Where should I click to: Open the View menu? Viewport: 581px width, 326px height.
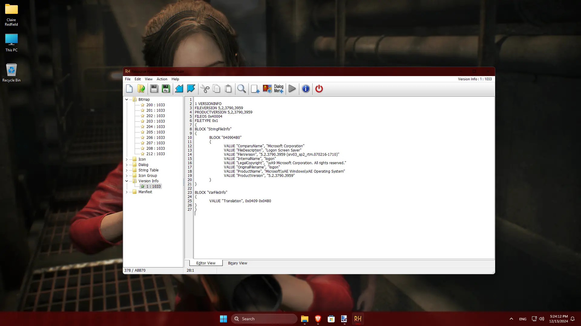pos(149,79)
